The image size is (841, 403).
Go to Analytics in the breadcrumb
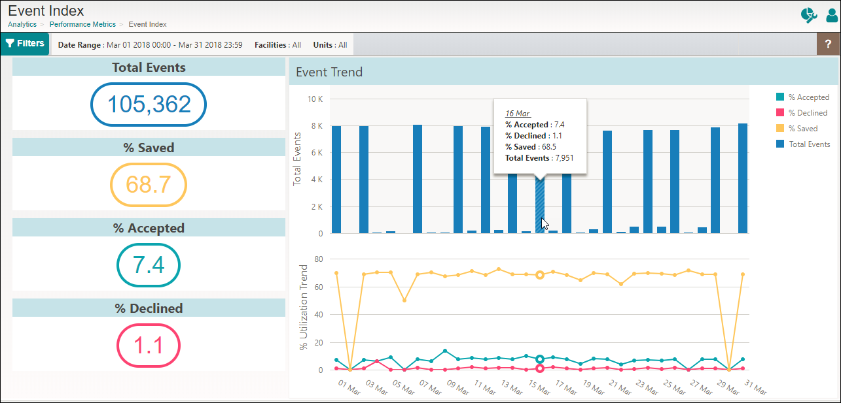click(22, 24)
